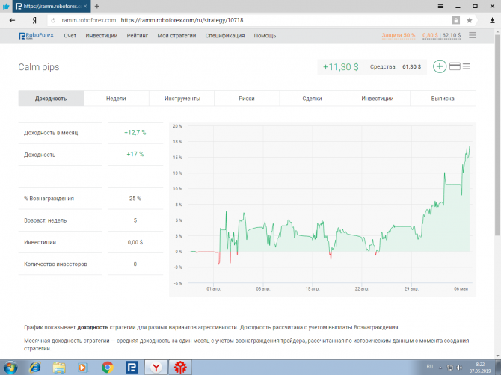Click the +12,7 % monthly return value
Viewport: 501px width, 375px height.
135,132
